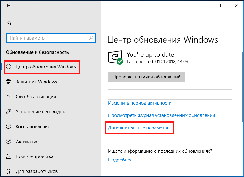The image size is (244, 177).
Task: Click the tools icon for Для разработчиков
Action: tap(8, 171)
